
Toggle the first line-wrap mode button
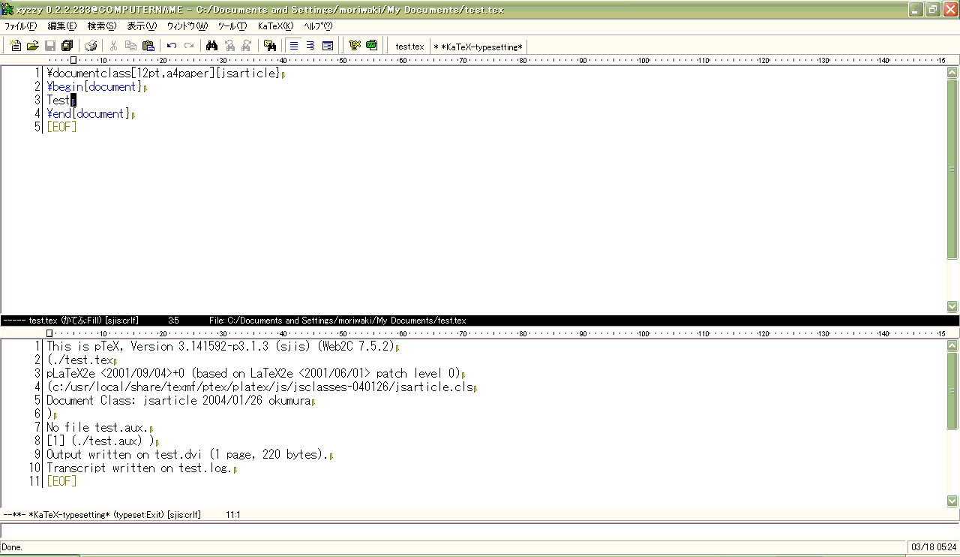(x=294, y=46)
